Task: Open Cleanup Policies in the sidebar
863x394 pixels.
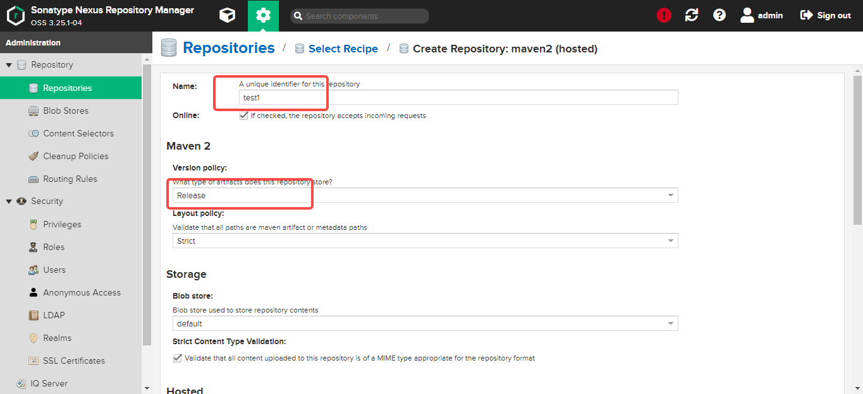Action: pos(71,156)
